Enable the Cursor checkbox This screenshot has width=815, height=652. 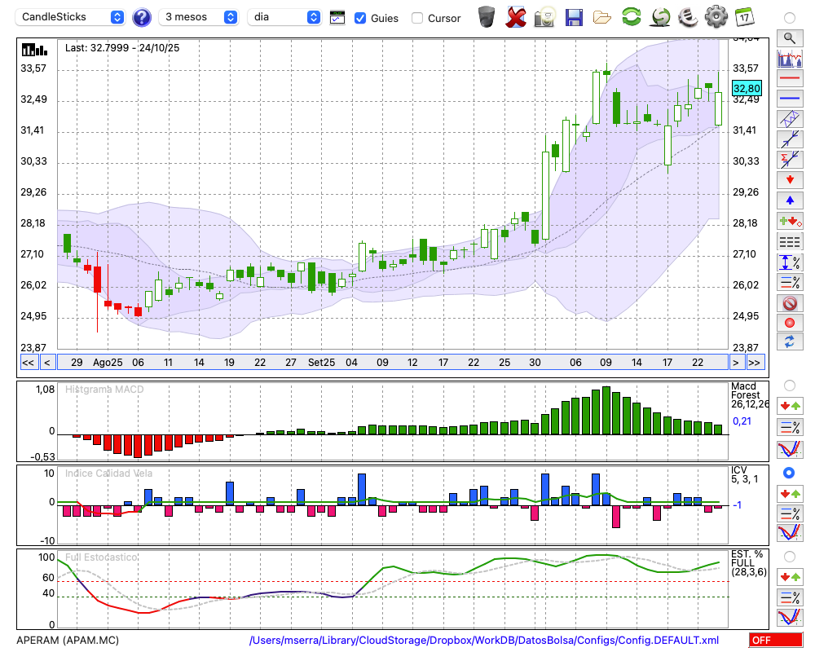417,18
